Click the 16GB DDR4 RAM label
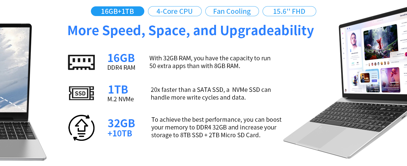Screen dimensions: 407x166 [121, 62]
